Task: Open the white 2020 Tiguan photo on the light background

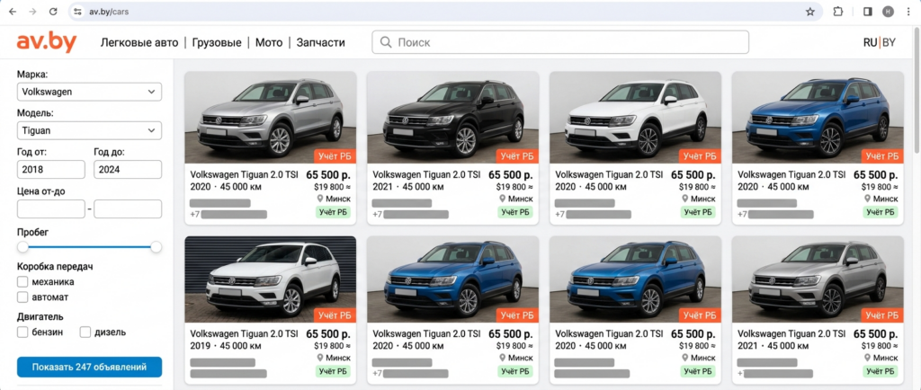Action: tap(635, 118)
